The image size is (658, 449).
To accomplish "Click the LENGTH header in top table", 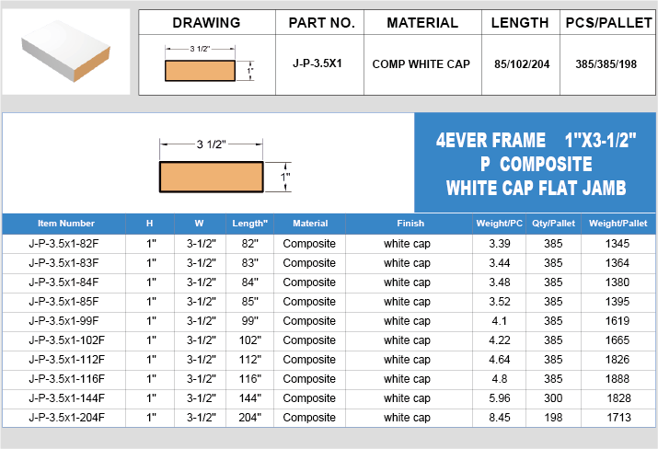I will [x=520, y=23].
